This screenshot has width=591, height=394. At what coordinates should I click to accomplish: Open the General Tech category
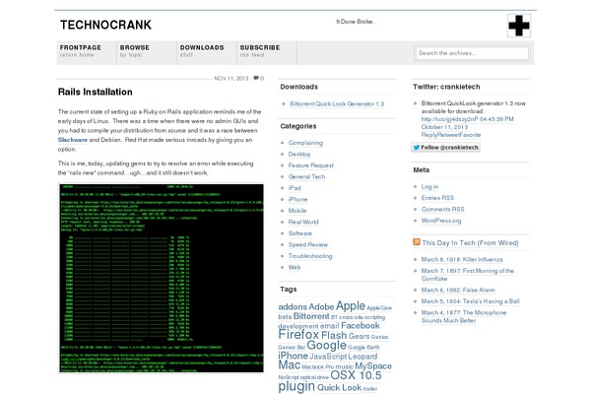306,177
